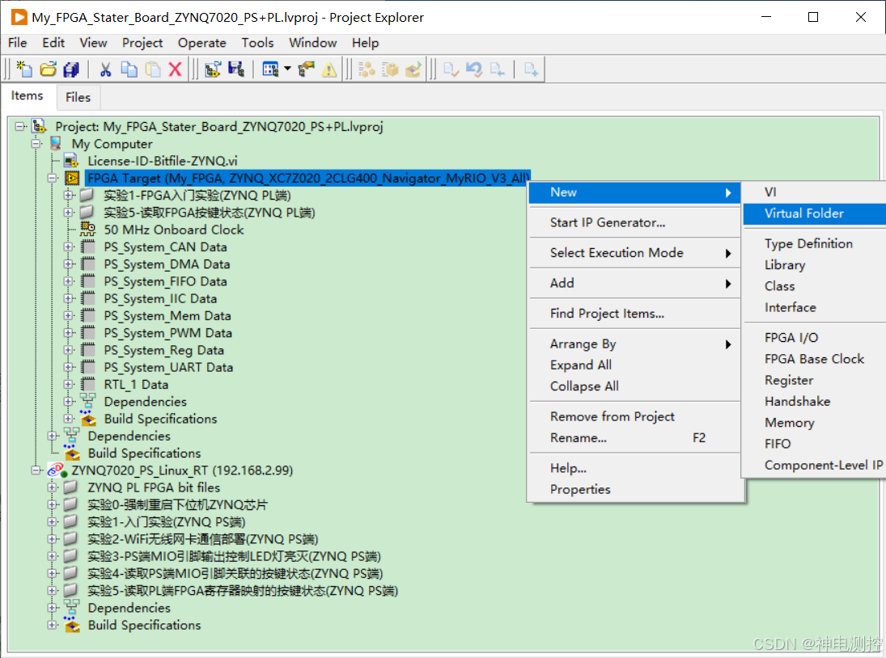Viewport: 886px width, 658px height.
Task: Click the My Computer icon in tree
Action: [55, 143]
